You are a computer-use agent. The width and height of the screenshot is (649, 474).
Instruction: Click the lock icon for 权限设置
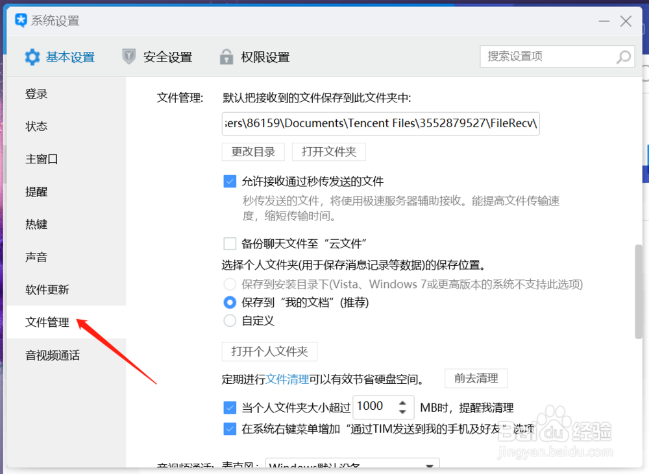click(x=226, y=57)
